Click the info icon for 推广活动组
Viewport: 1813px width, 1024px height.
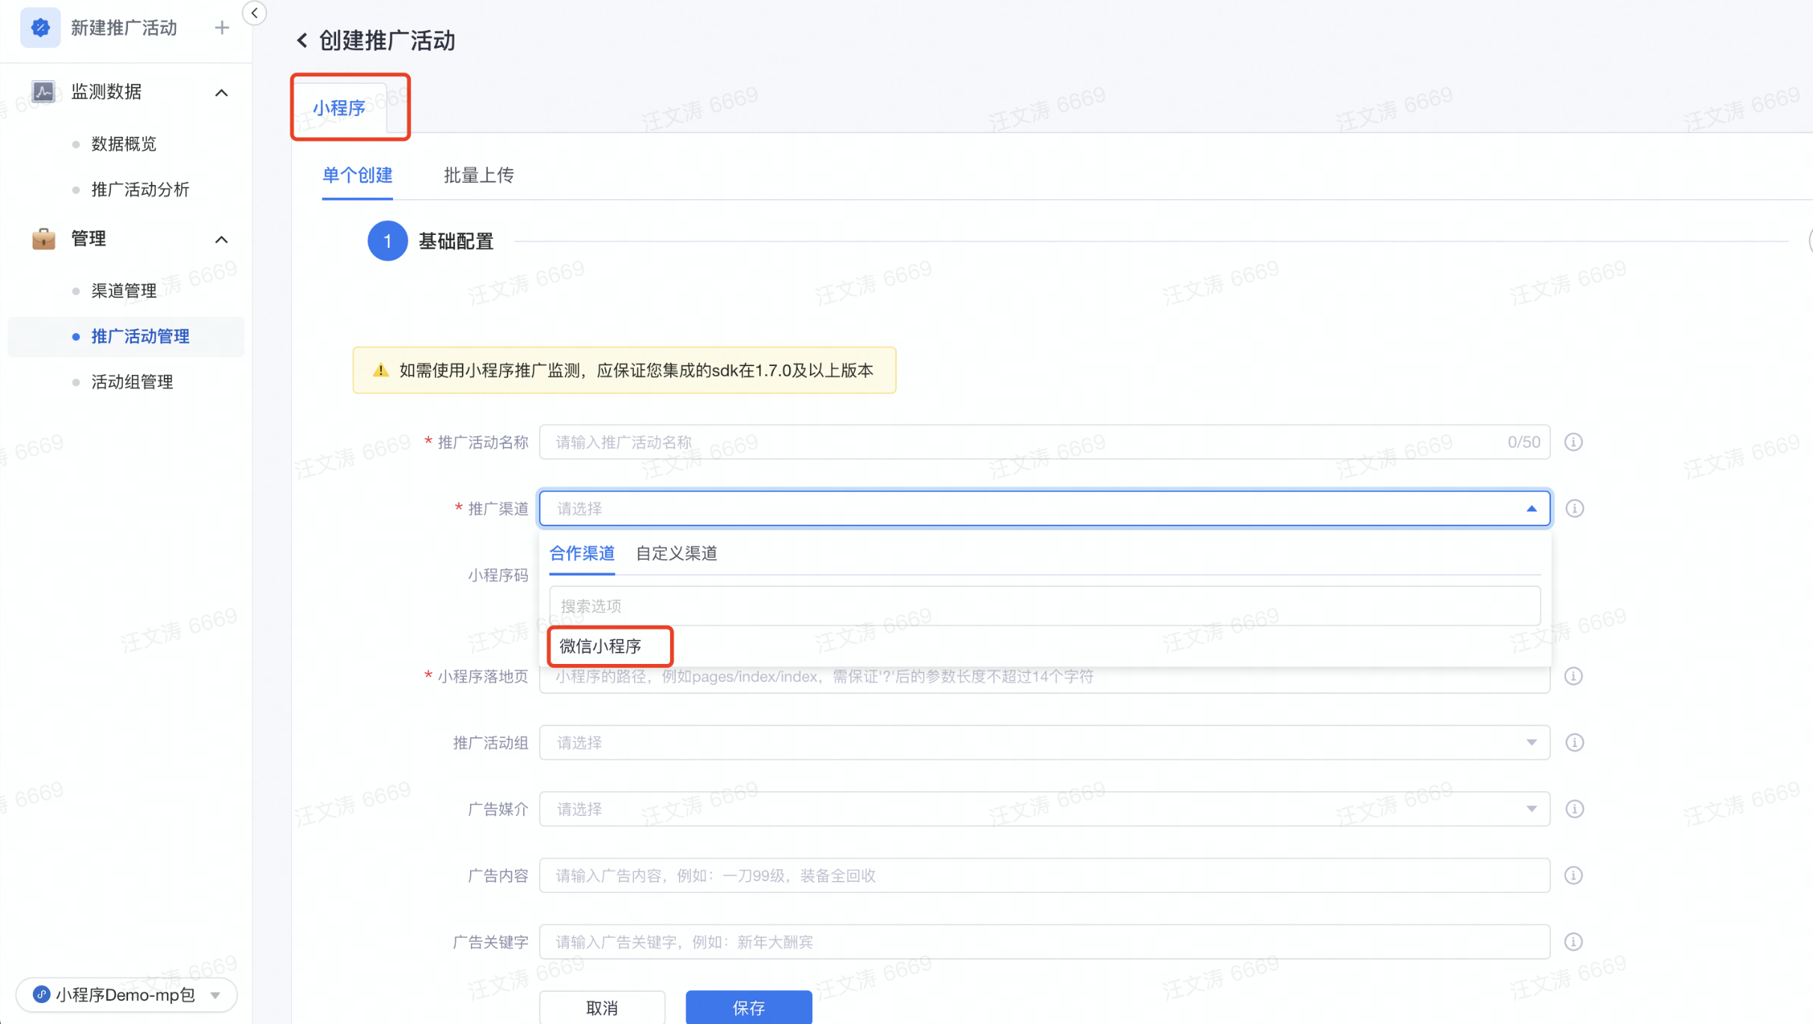pos(1574,743)
